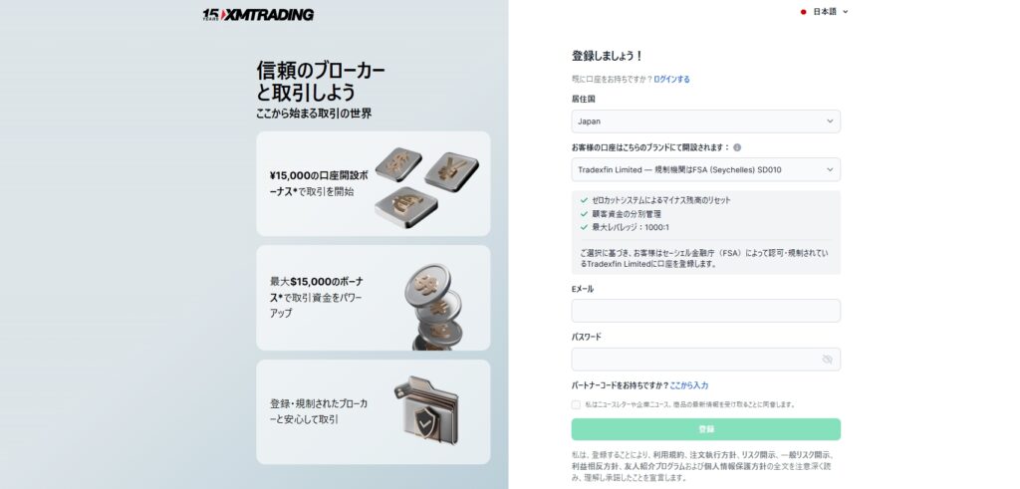Screen dimensions: 1020x489
Task: Focus the Eメール input field
Action: click(706, 311)
